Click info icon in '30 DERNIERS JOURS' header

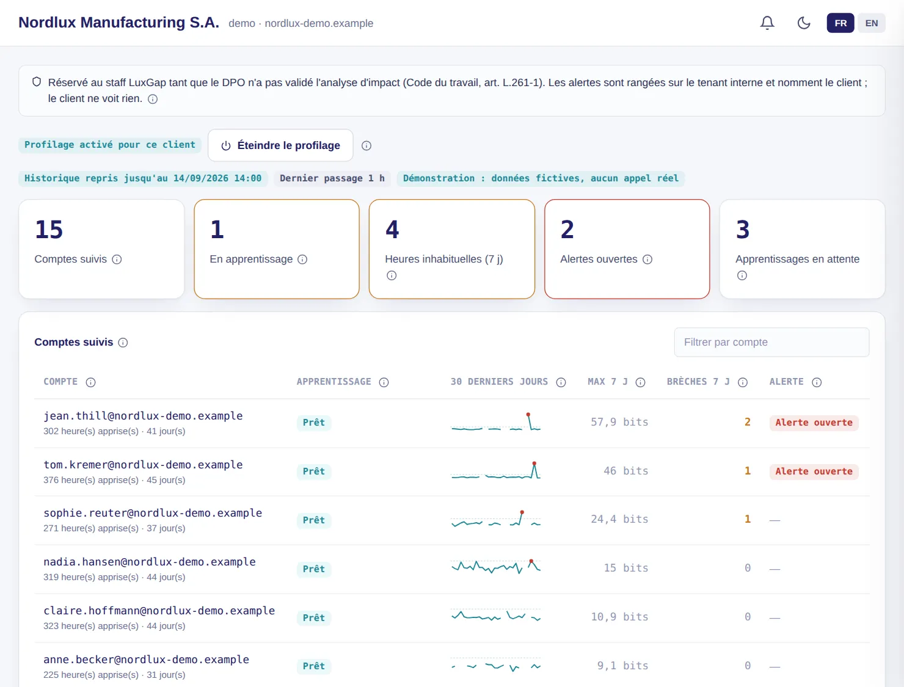pyautogui.click(x=561, y=382)
